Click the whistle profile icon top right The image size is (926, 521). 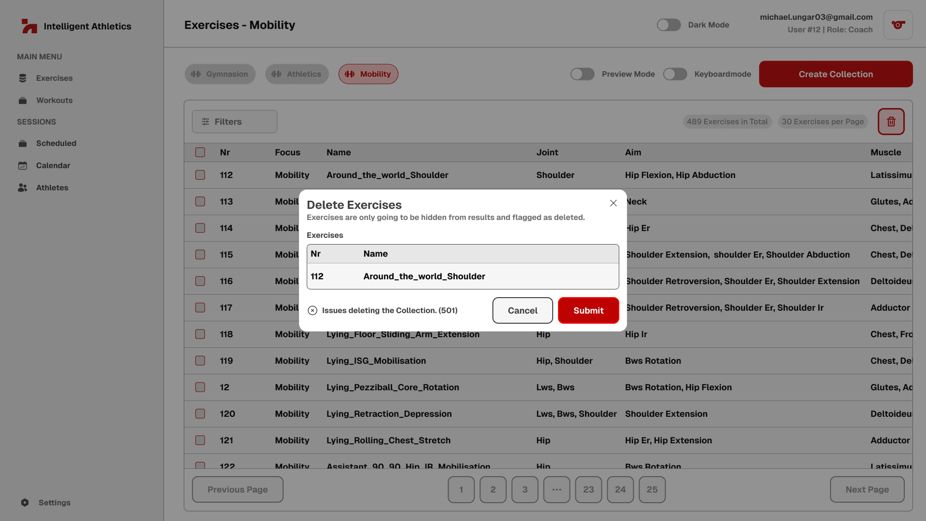pyautogui.click(x=898, y=25)
